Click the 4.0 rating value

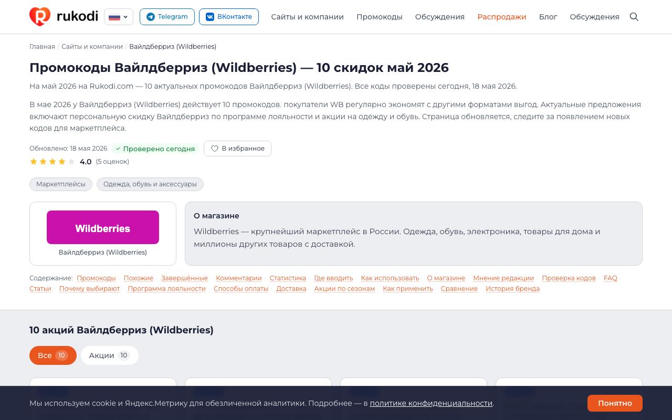86,162
